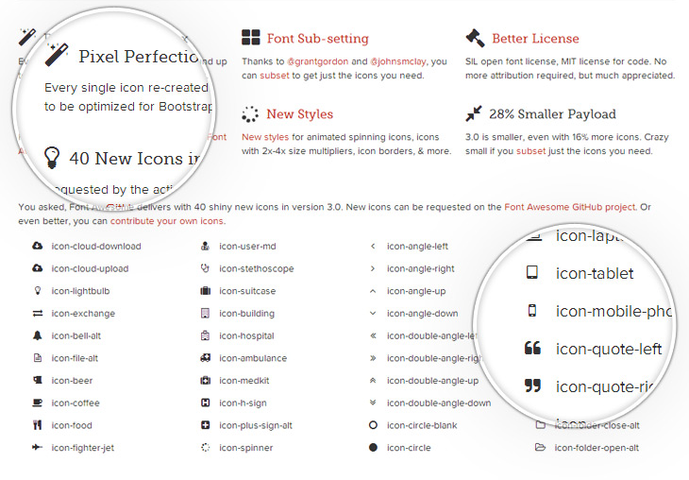Click the angle-down chevron icon
The image size is (689, 480).
(373, 314)
